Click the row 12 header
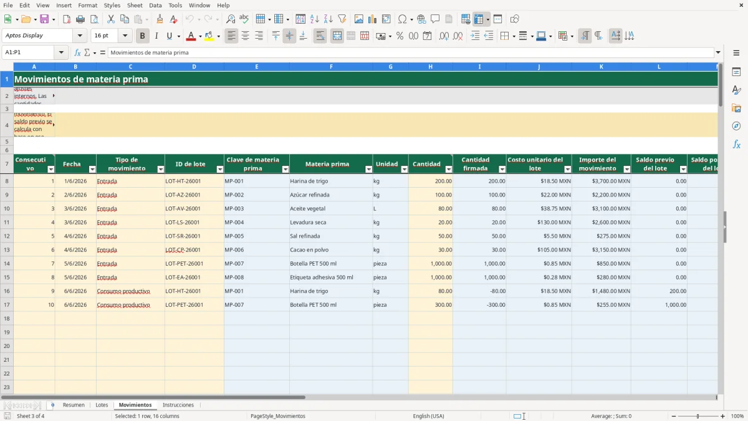 pos(7,236)
